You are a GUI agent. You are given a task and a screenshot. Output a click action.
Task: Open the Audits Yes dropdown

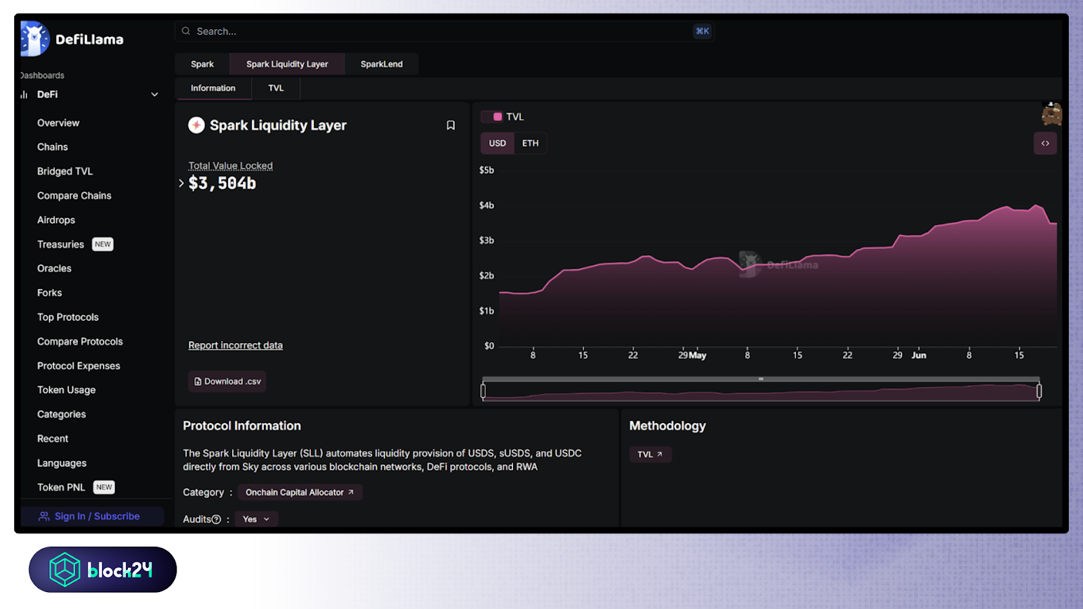(x=257, y=520)
